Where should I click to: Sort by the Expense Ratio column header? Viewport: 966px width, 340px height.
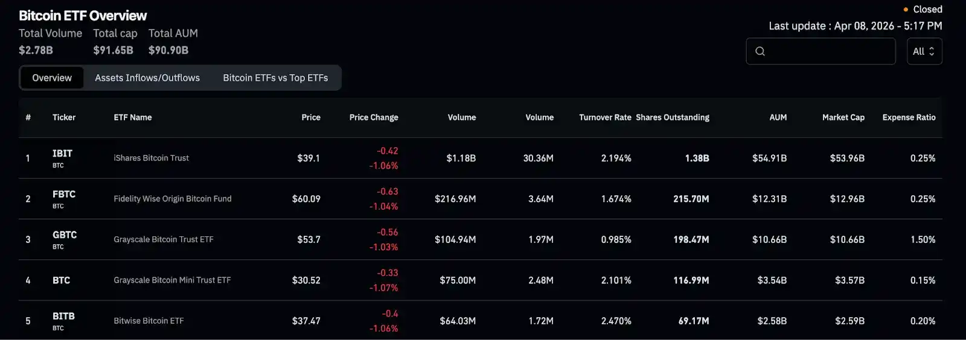coord(909,118)
